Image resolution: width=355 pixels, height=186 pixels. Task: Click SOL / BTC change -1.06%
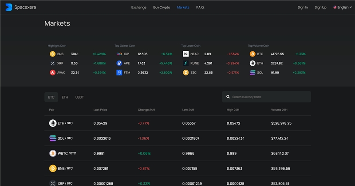click(x=143, y=138)
